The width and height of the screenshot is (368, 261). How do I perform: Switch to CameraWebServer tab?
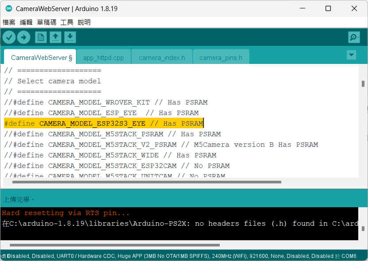tap(40, 57)
